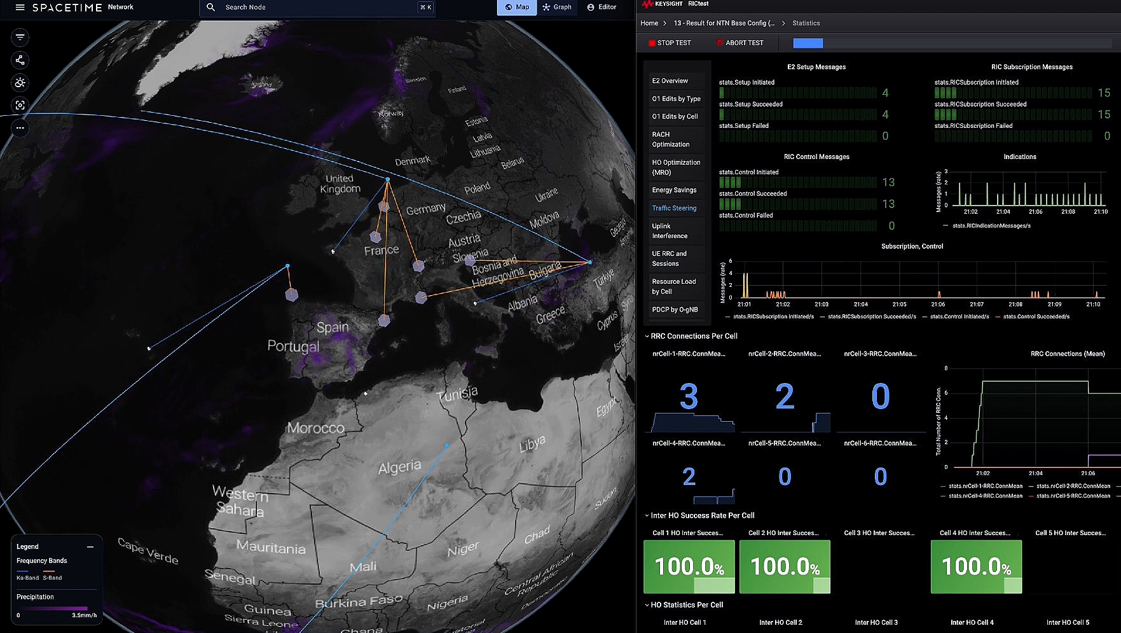Toggle the weather overlay sidebar icon
Image resolution: width=1121 pixels, height=633 pixels.
point(20,83)
